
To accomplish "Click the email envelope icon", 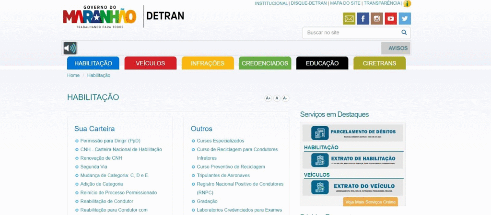I will (x=349, y=19).
